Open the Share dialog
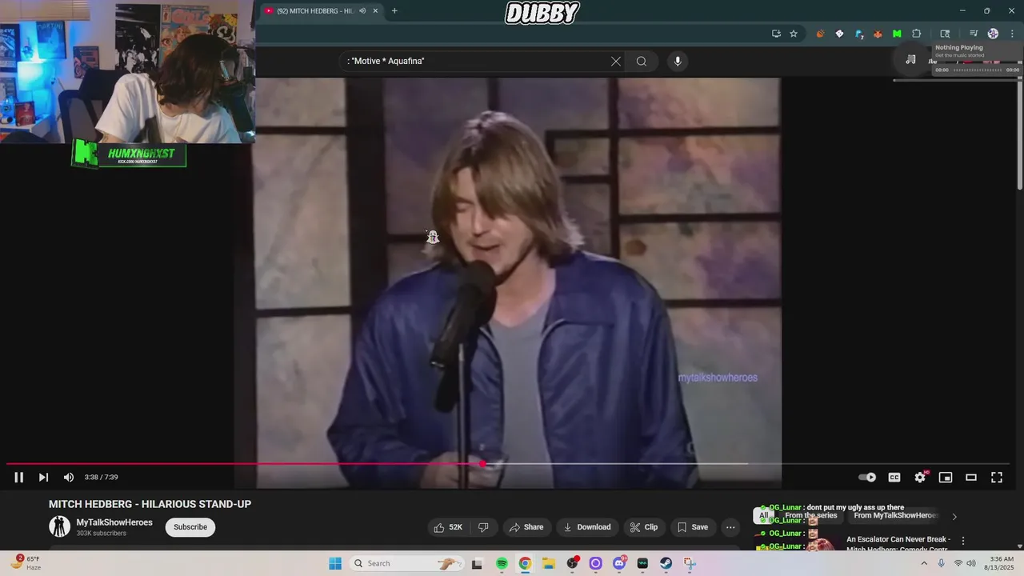 coord(526,527)
